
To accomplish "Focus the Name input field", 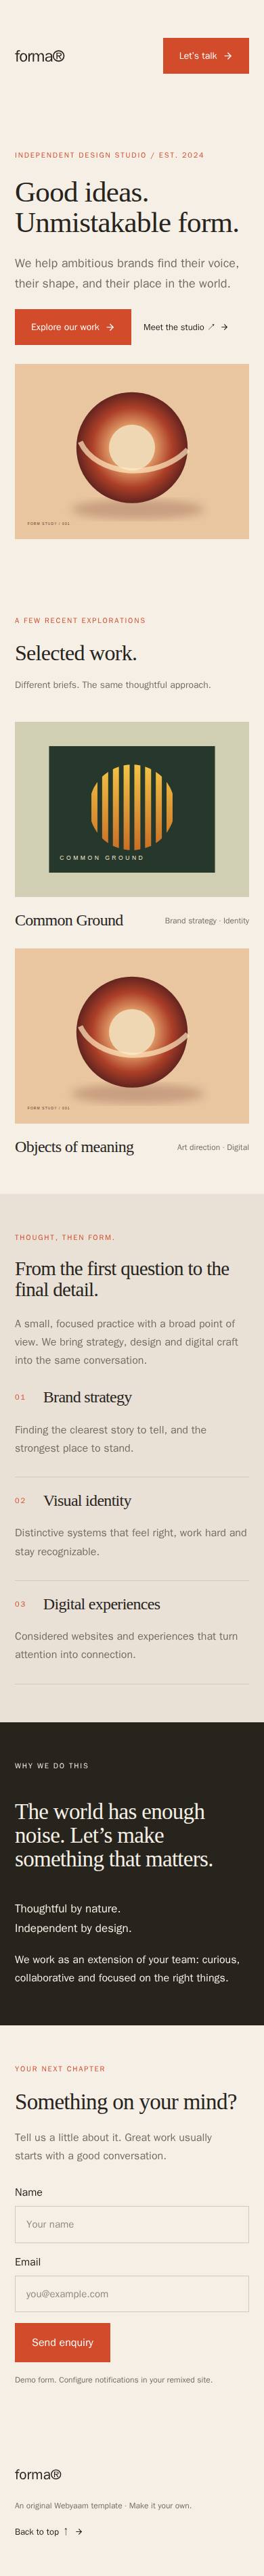I will pyautogui.click(x=132, y=2224).
